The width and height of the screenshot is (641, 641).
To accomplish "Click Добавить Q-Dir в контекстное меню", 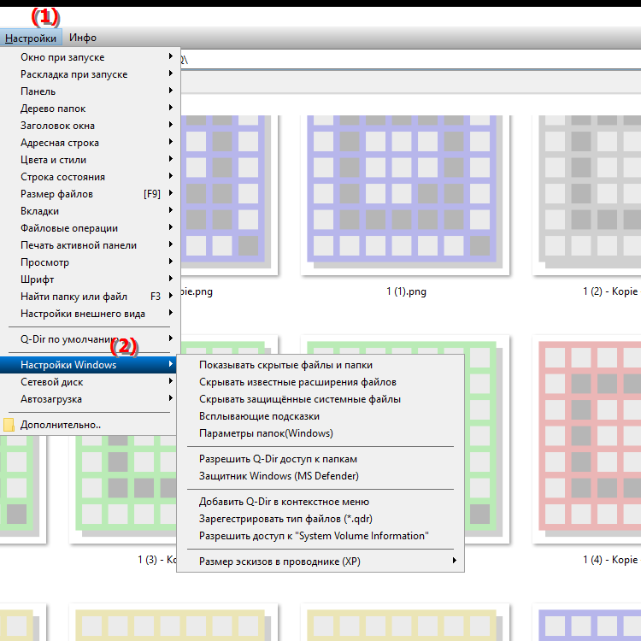I will [320, 502].
